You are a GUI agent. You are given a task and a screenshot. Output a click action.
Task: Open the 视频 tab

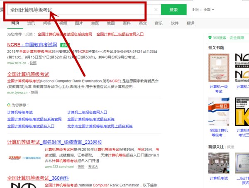pyautogui.click(x=63, y=23)
